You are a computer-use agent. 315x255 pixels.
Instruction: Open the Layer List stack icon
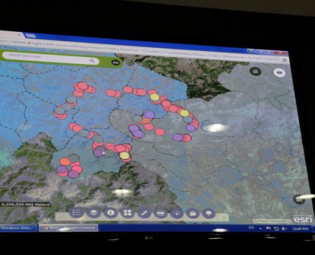pos(94,212)
